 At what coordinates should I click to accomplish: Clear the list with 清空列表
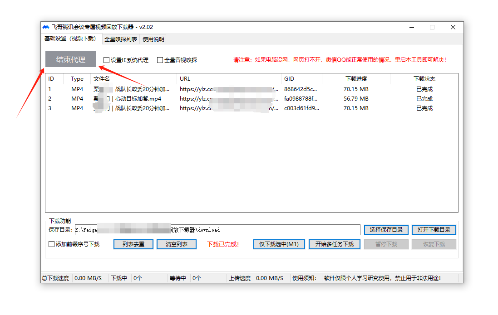point(176,244)
